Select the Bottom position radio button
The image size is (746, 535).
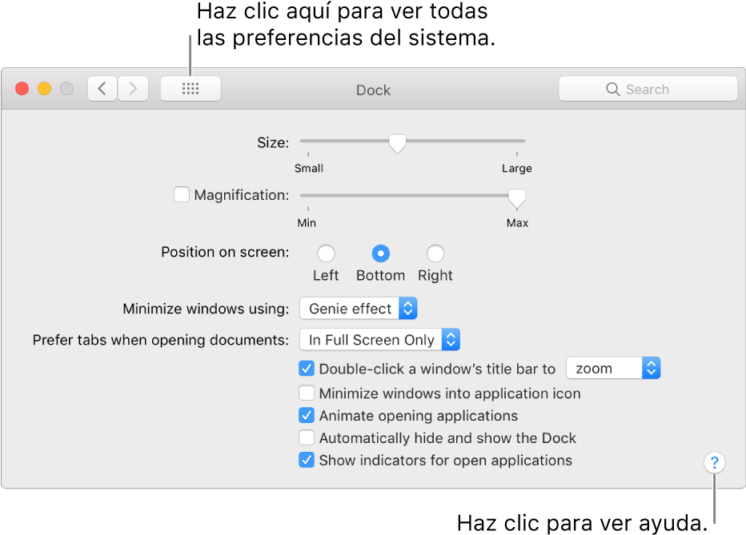click(x=380, y=253)
